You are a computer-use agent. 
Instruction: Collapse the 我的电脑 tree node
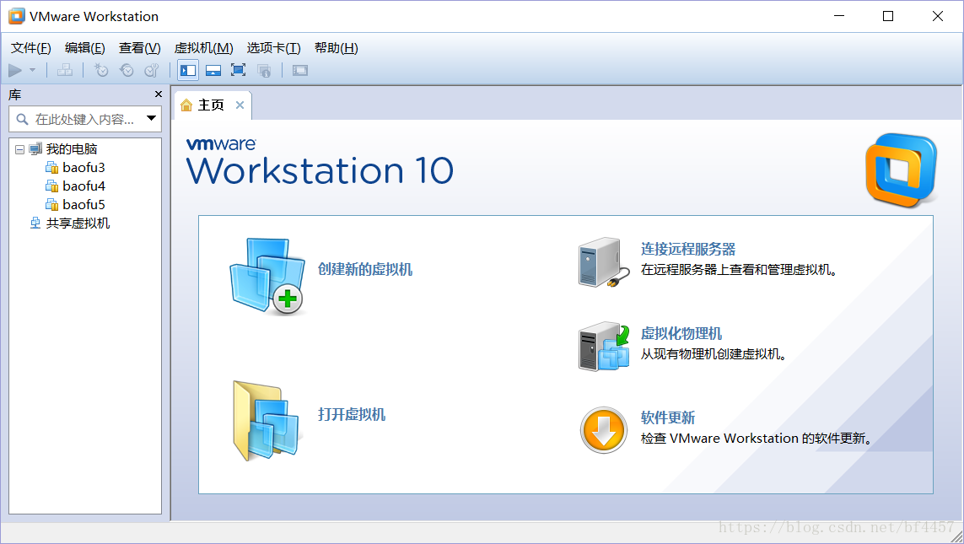tap(19, 149)
